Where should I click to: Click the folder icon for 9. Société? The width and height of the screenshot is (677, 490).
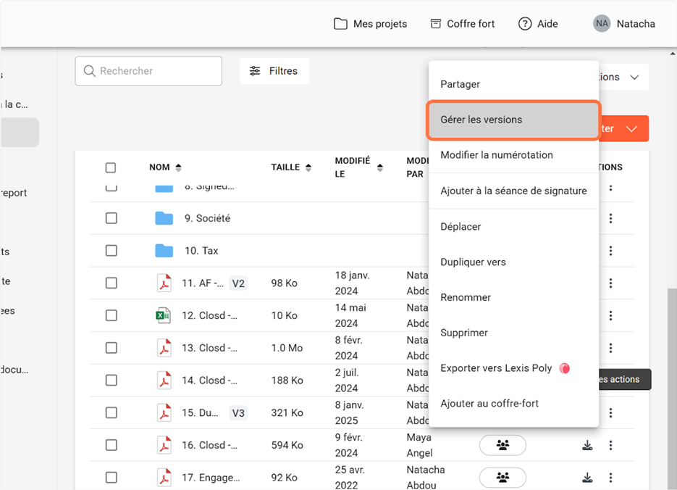(x=164, y=218)
